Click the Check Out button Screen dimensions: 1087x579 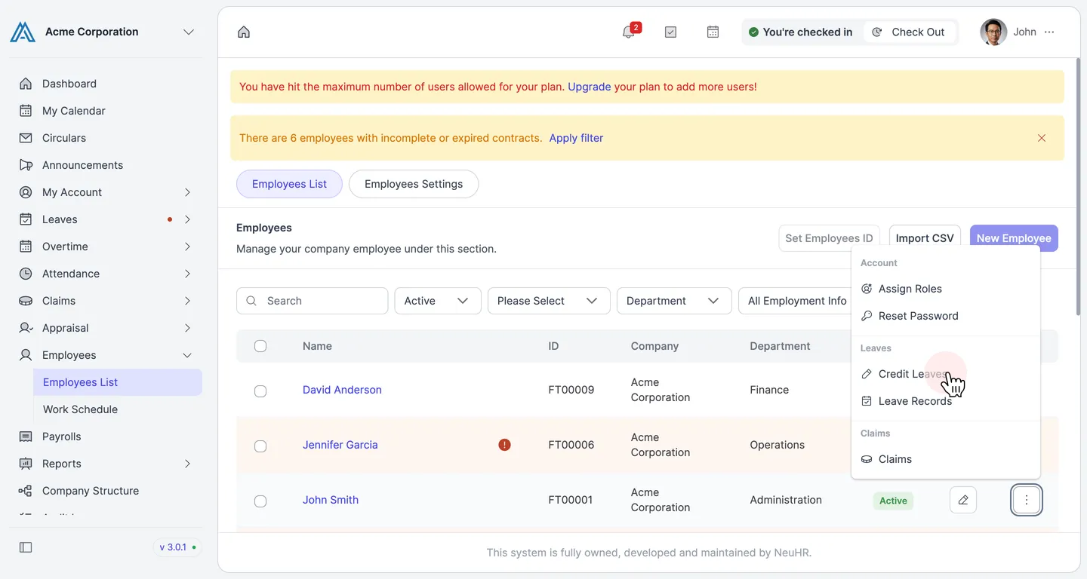910,32
